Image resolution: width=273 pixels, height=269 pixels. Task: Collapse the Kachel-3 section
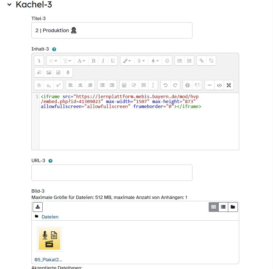coord(10,5)
